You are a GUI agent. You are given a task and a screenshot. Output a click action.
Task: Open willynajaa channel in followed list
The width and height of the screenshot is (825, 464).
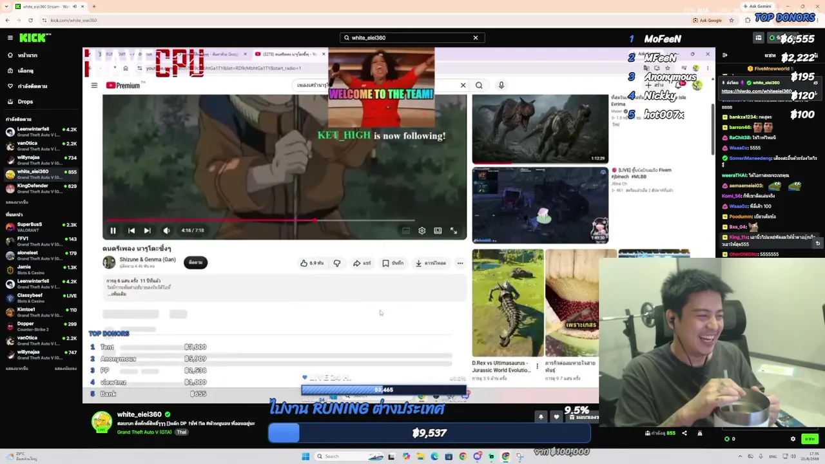41,160
